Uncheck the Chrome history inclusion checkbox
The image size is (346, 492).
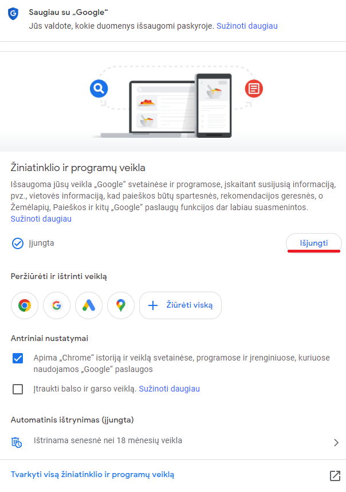18,358
